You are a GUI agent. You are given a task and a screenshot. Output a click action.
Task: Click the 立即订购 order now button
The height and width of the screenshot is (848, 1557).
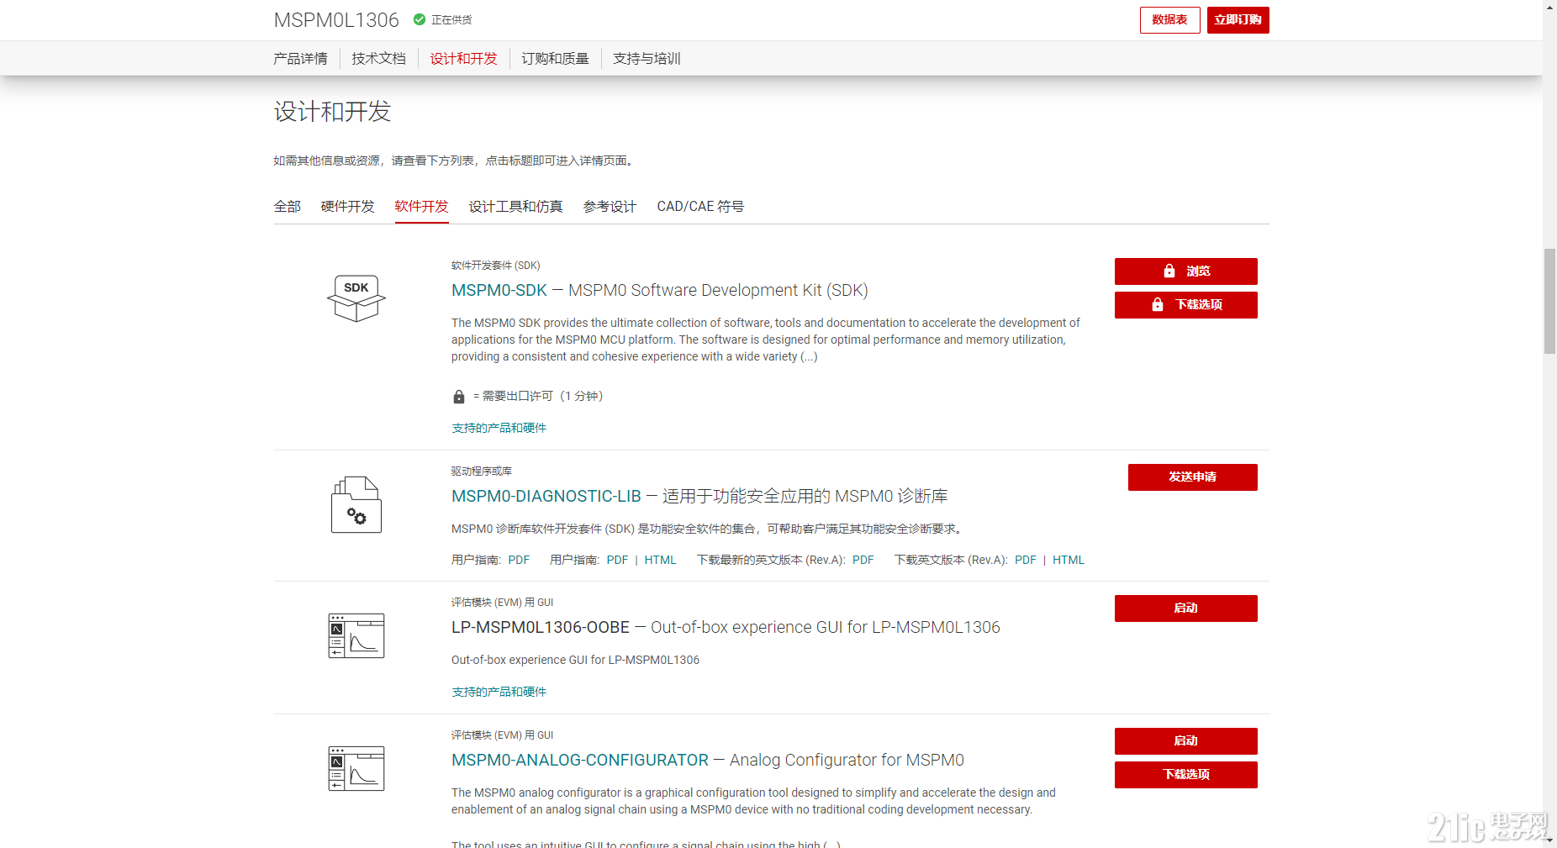pos(1238,20)
